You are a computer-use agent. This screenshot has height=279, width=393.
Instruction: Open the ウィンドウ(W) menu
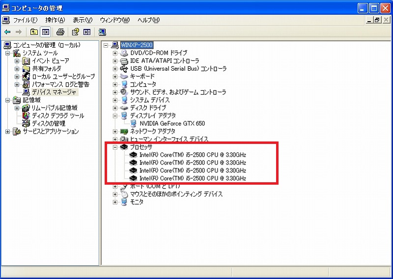point(115,20)
